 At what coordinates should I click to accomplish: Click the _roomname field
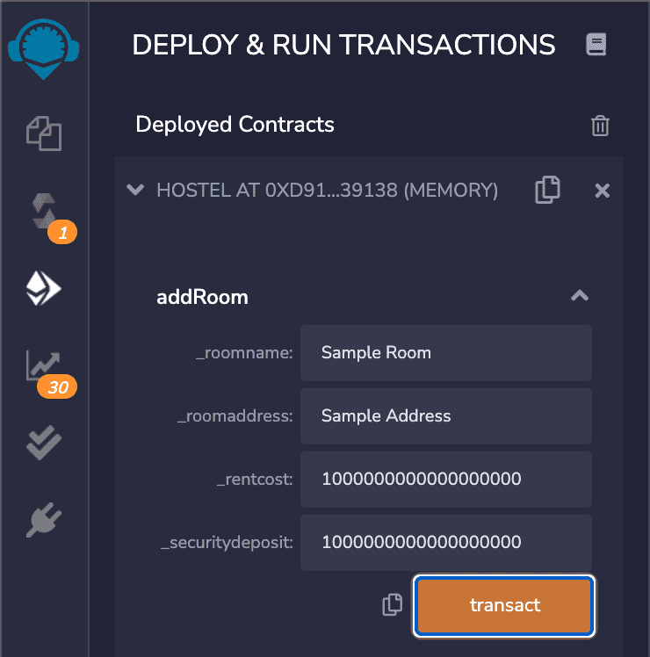coord(445,353)
